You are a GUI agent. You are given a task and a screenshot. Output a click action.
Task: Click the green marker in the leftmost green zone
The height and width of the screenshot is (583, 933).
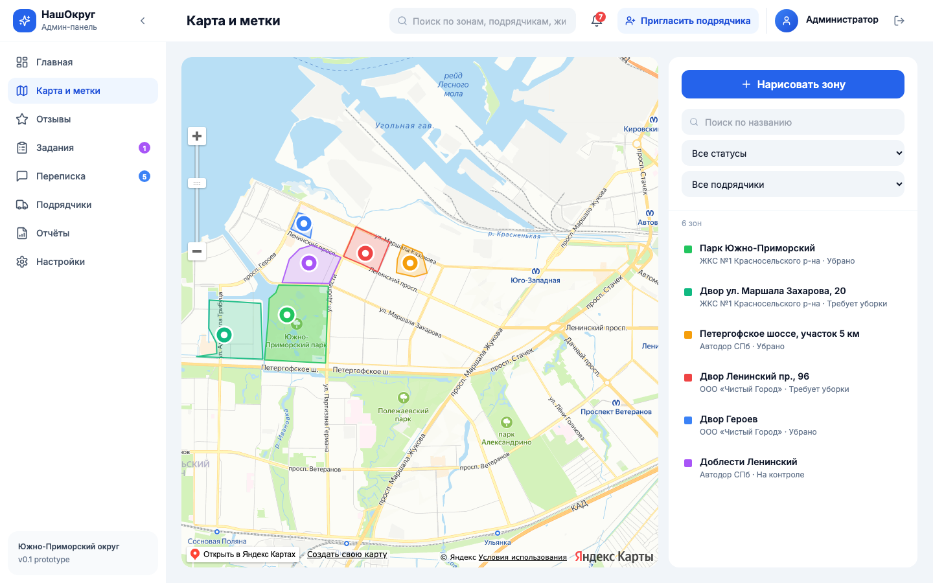[224, 335]
